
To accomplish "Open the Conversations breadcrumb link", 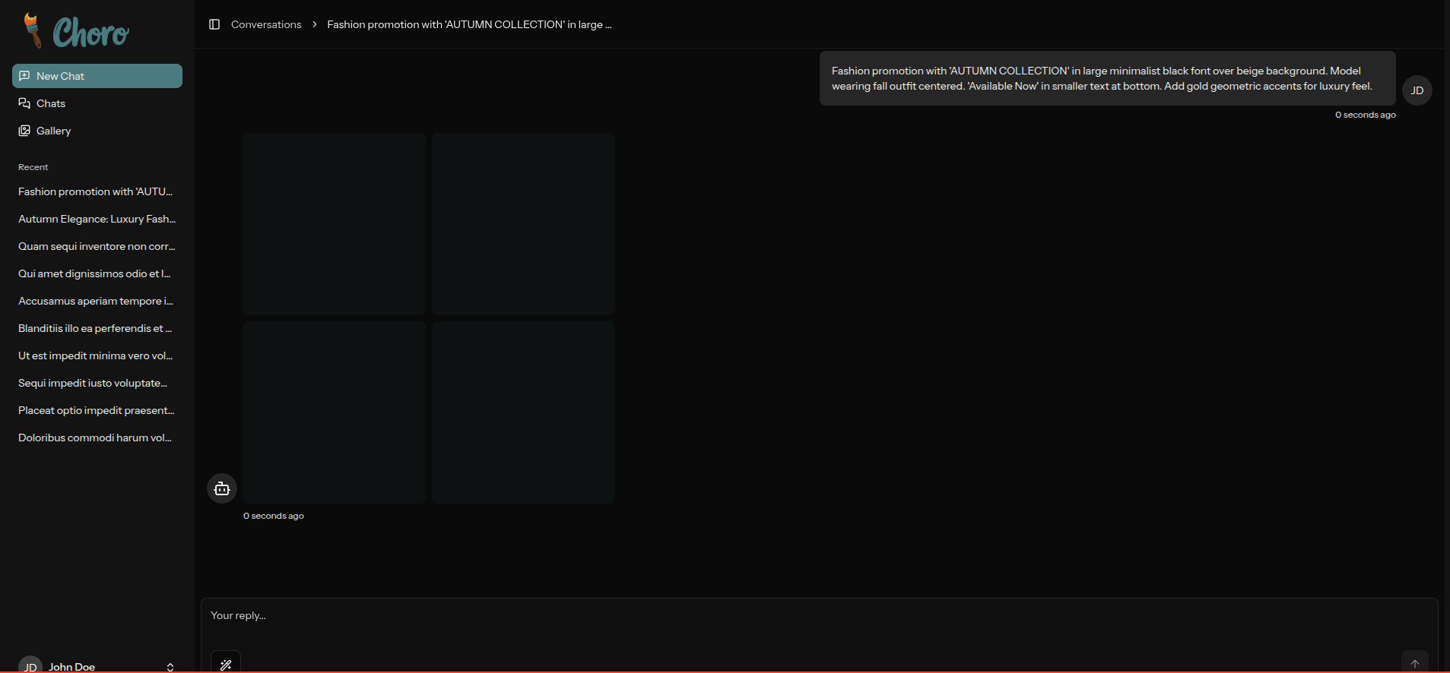I will pyautogui.click(x=266, y=24).
